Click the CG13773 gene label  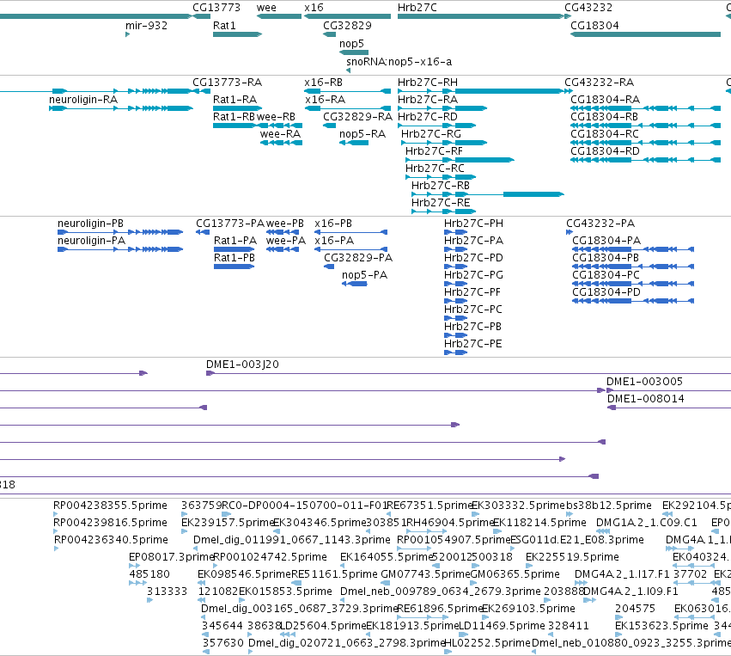[216, 8]
